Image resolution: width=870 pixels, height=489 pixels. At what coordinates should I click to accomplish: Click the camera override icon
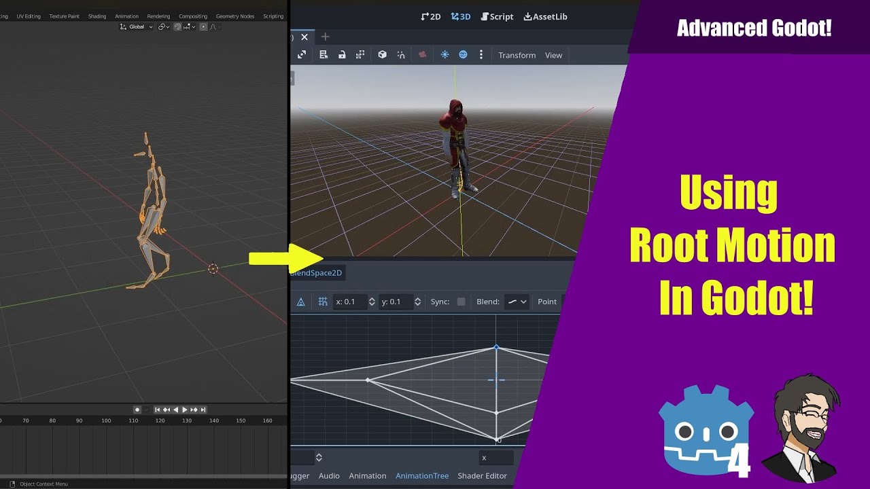coord(422,55)
